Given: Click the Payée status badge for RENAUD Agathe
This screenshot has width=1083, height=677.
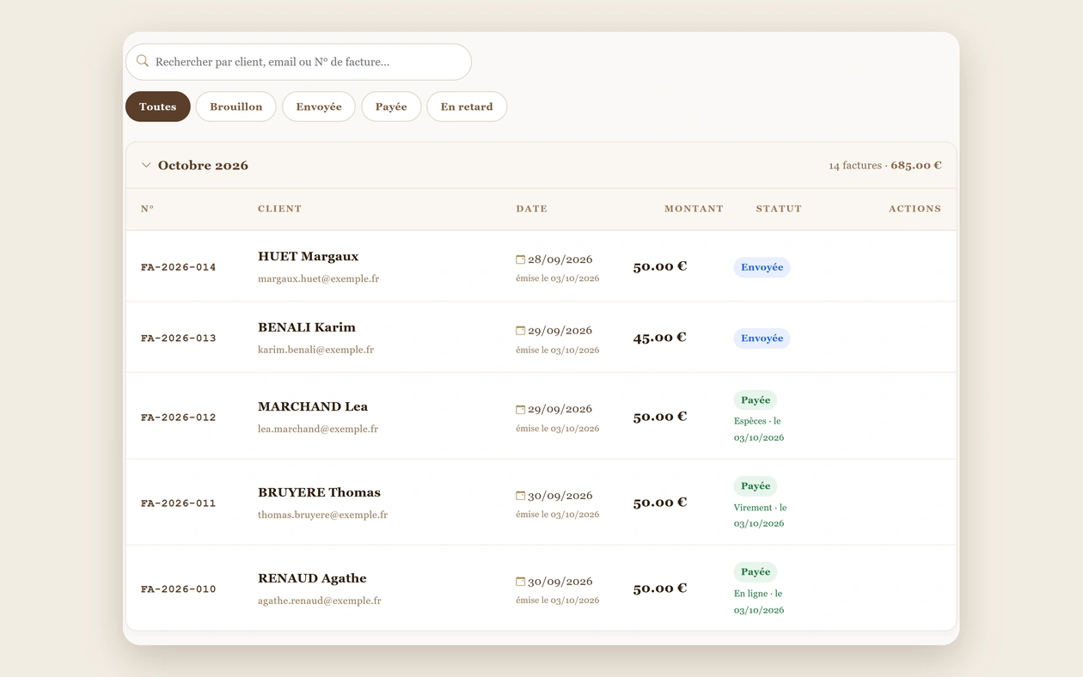Looking at the screenshot, I should pos(756,572).
